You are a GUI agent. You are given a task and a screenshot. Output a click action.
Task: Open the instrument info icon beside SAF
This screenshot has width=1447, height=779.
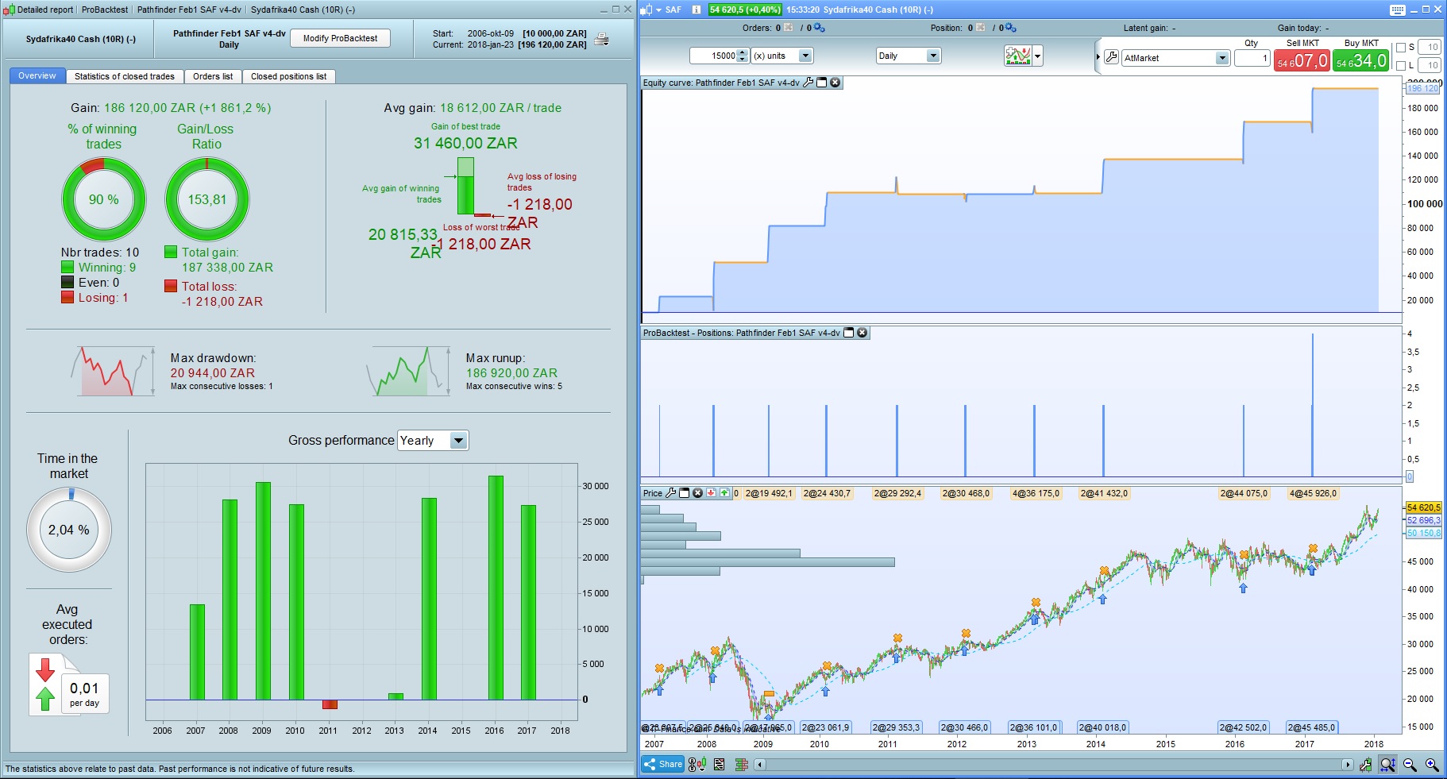coord(696,10)
